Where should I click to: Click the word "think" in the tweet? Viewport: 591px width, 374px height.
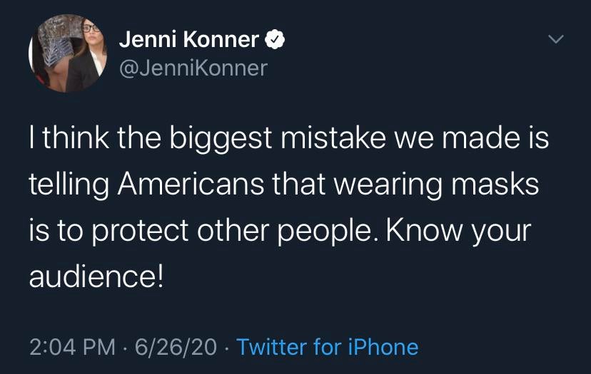(x=76, y=138)
